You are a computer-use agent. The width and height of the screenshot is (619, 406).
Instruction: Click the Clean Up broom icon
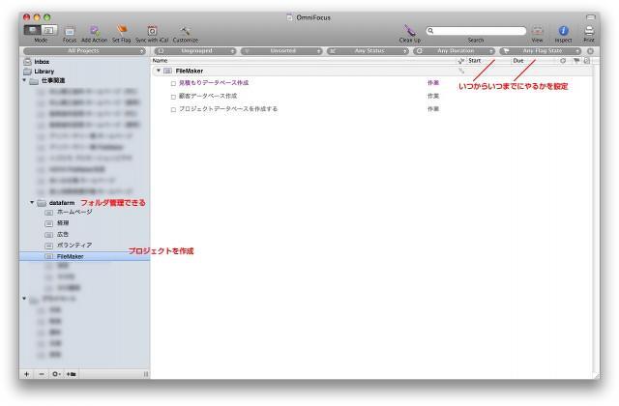tap(410, 30)
